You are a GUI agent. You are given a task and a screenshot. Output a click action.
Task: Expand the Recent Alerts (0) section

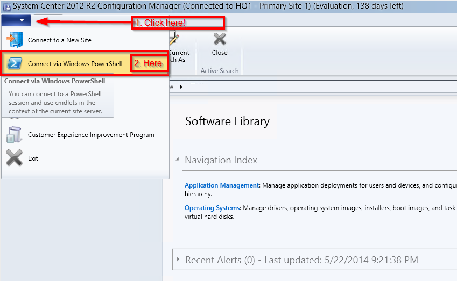click(178, 259)
